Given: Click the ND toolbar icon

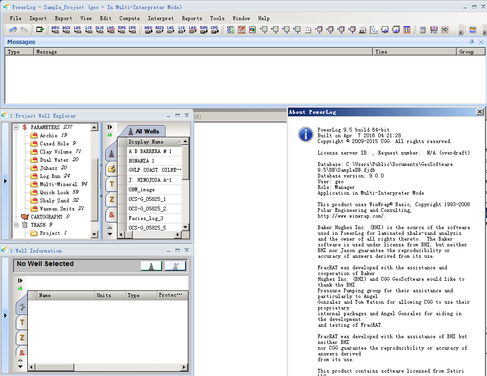Looking at the screenshot, I should pos(445,30).
